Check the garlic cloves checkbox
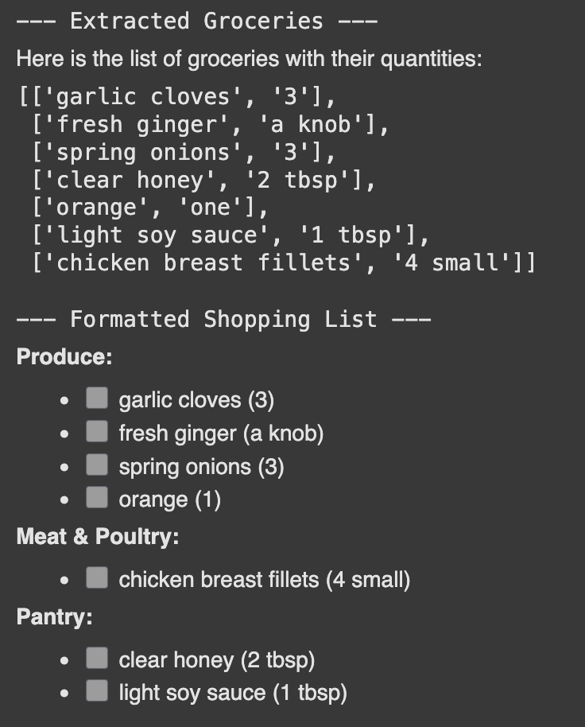The image size is (585, 727). click(97, 398)
